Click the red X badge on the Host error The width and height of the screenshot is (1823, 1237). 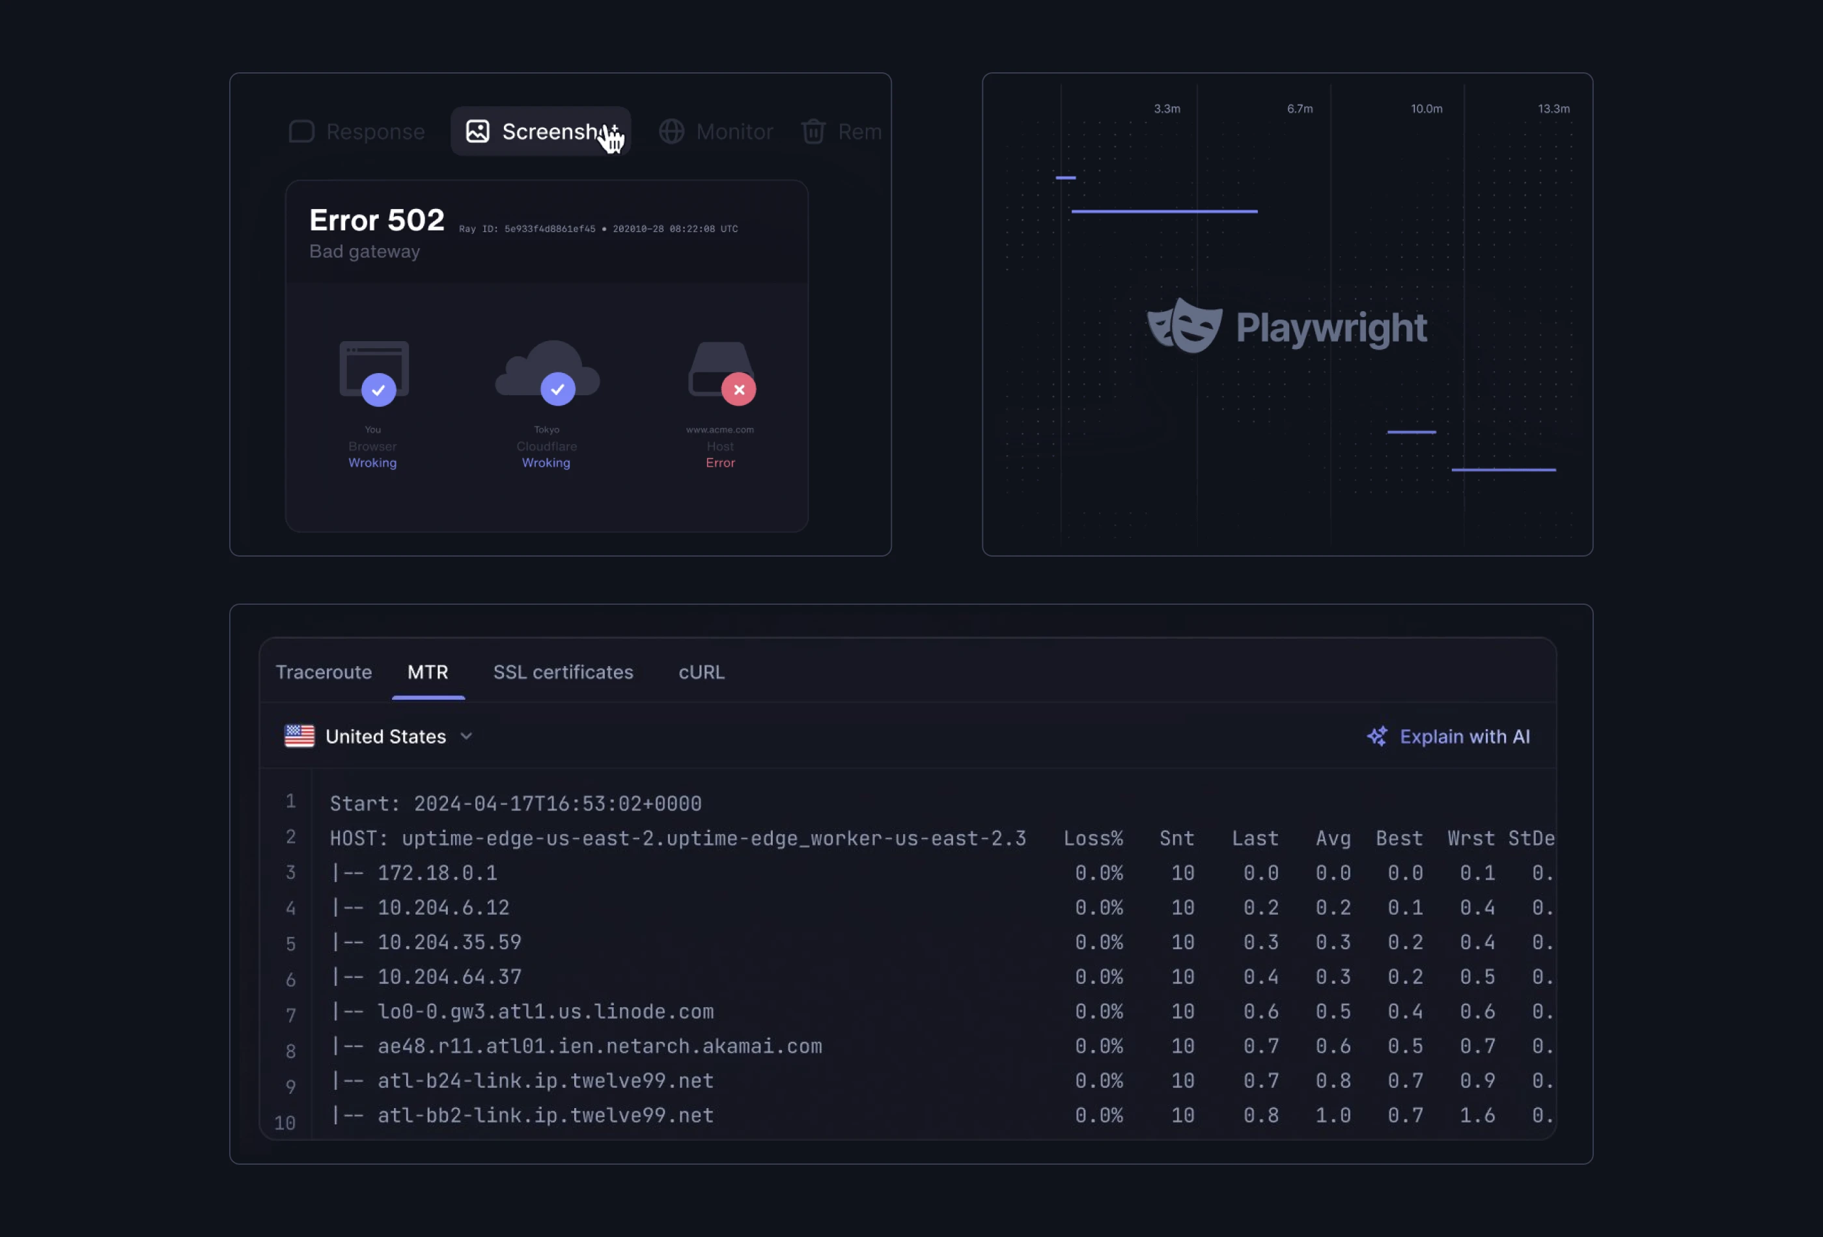click(738, 389)
